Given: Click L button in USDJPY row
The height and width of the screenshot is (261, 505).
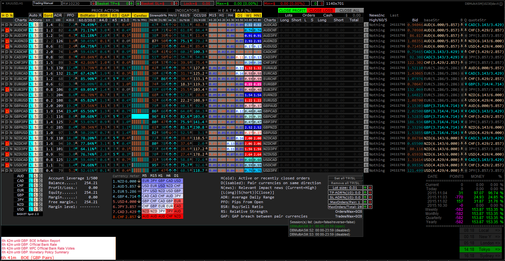Looking at the screenshot, I should tap(31, 171).
